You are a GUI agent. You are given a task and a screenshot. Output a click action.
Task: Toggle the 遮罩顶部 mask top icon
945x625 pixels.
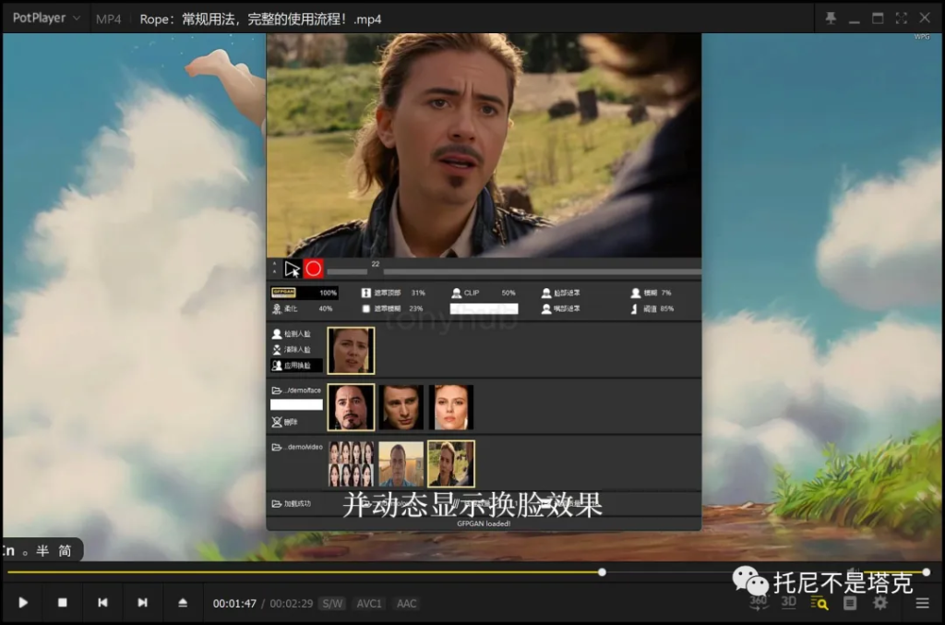(365, 293)
